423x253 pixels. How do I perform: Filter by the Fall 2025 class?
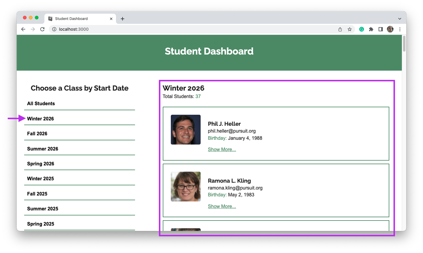(x=80, y=194)
